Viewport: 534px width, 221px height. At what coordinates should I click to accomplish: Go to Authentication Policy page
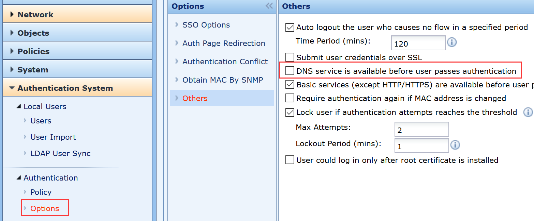(41, 192)
